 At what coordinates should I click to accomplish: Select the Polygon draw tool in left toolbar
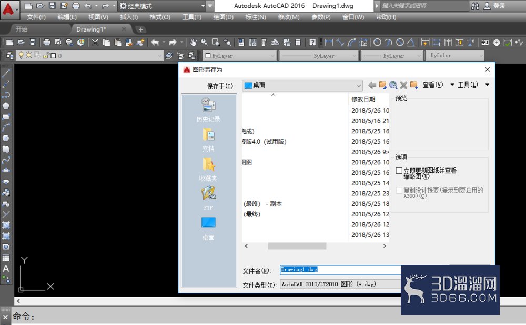[6, 106]
